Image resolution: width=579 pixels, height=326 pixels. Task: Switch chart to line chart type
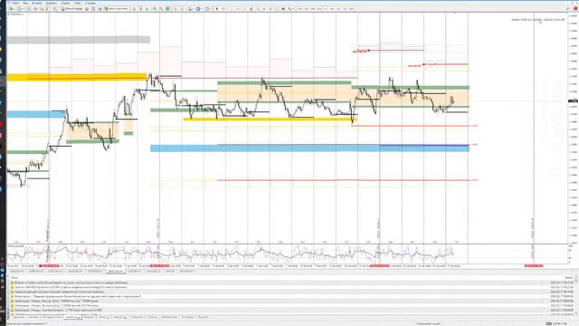[147, 8]
